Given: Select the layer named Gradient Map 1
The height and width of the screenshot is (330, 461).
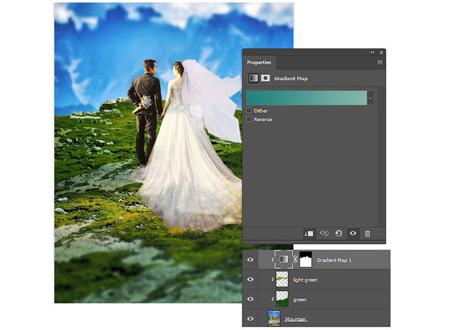Looking at the screenshot, I should tap(334, 260).
